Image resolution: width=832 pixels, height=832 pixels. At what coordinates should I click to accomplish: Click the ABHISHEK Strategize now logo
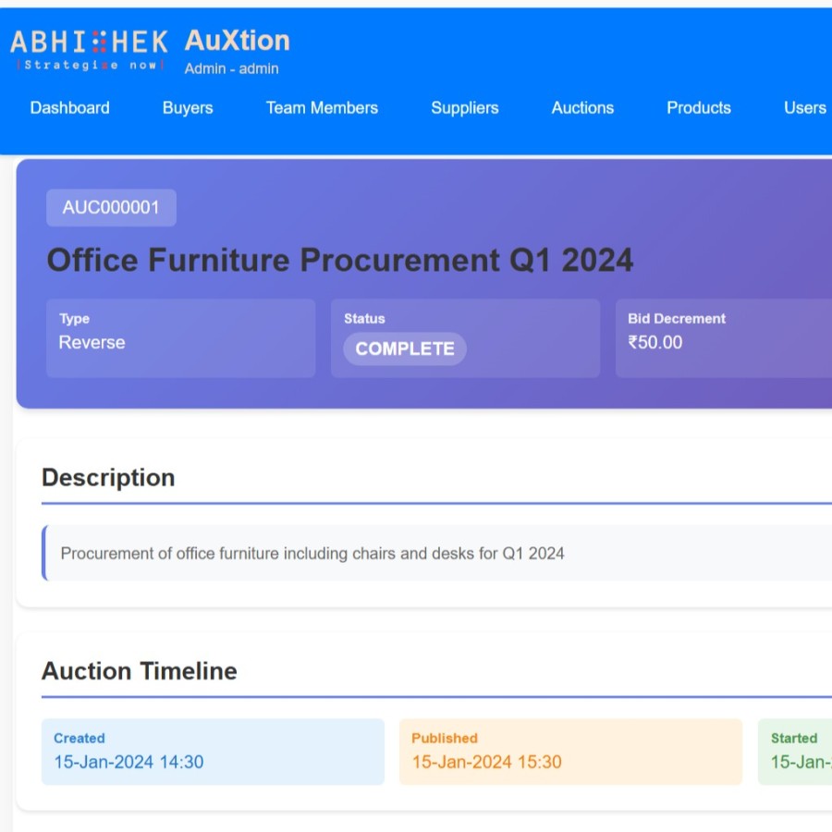pyautogui.click(x=89, y=50)
